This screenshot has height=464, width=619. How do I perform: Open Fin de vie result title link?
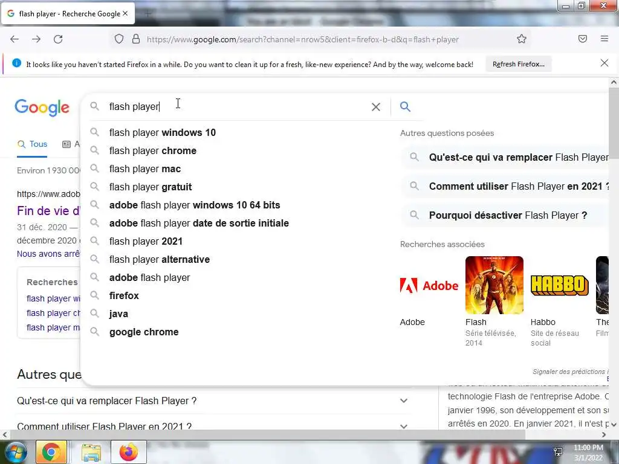[x=48, y=211]
